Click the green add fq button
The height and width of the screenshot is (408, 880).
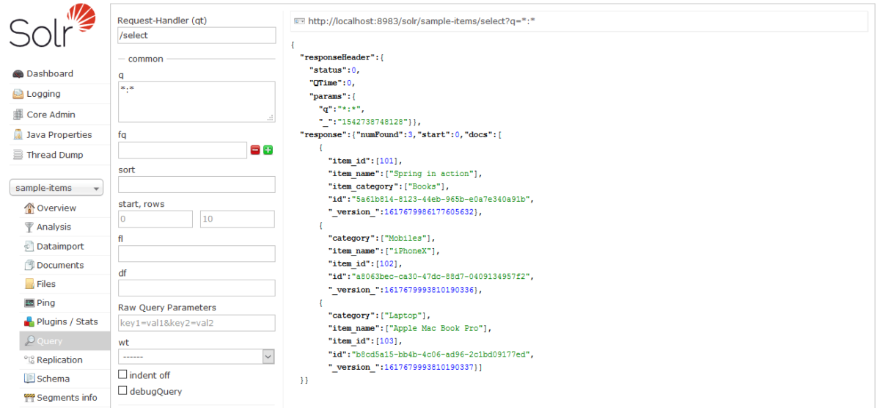pos(268,150)
